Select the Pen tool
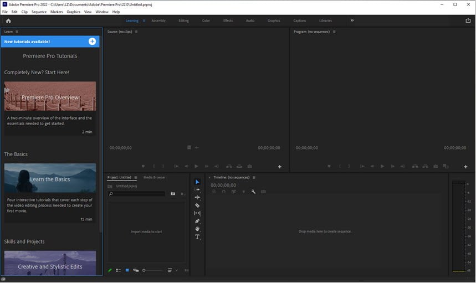476x283 pixels. point(197,221)
